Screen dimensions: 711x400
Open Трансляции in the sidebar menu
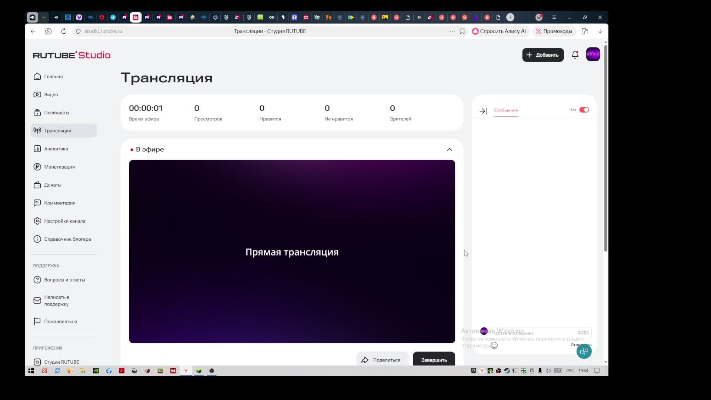point(57,131)
